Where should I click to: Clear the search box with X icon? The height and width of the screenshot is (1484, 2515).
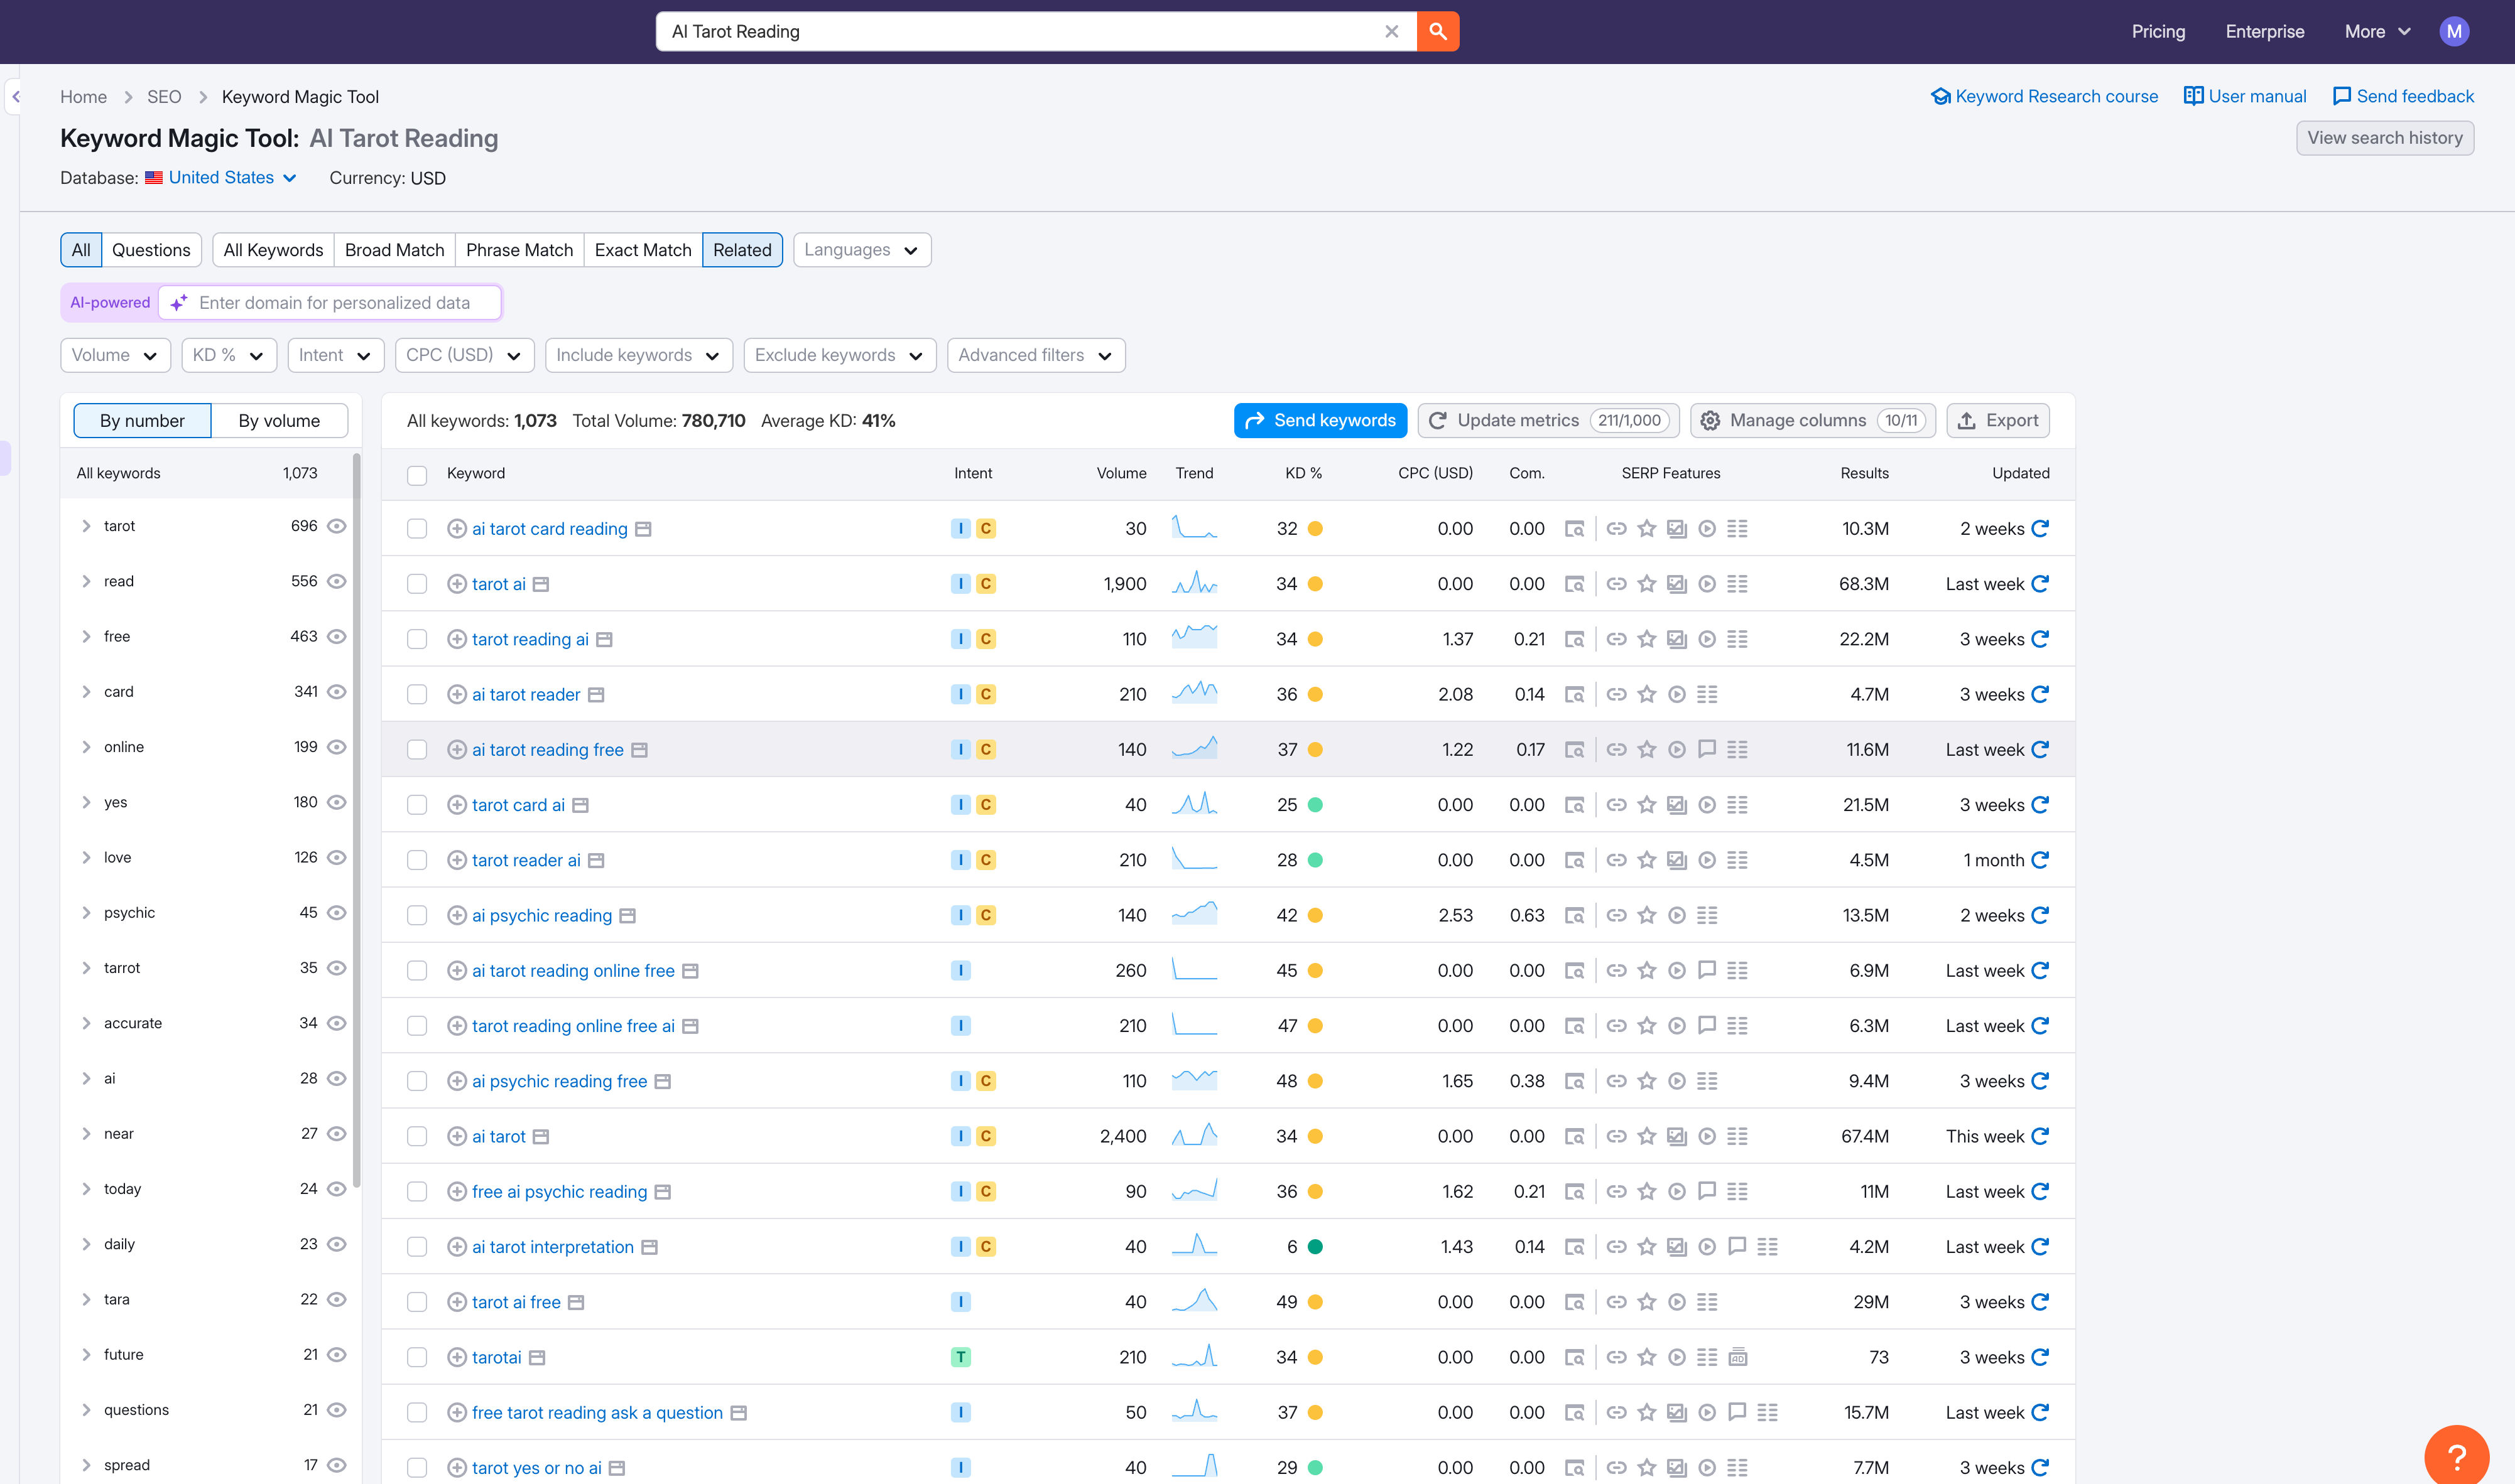(x=1391, y=31)
